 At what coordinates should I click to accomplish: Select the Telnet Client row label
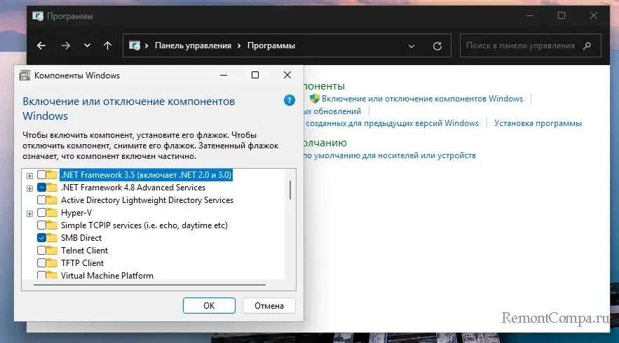coord(84,251)
